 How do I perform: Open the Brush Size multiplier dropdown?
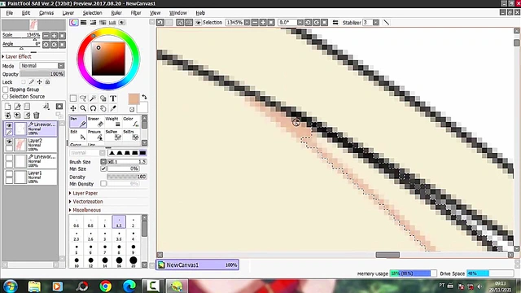(x=103, y=161)
